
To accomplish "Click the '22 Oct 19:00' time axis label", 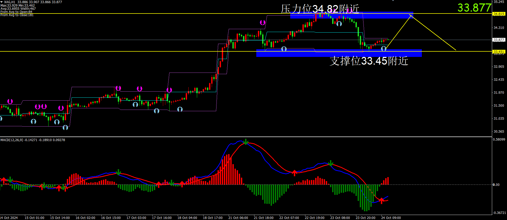I will pyautogui.click(x=315, y=218).
